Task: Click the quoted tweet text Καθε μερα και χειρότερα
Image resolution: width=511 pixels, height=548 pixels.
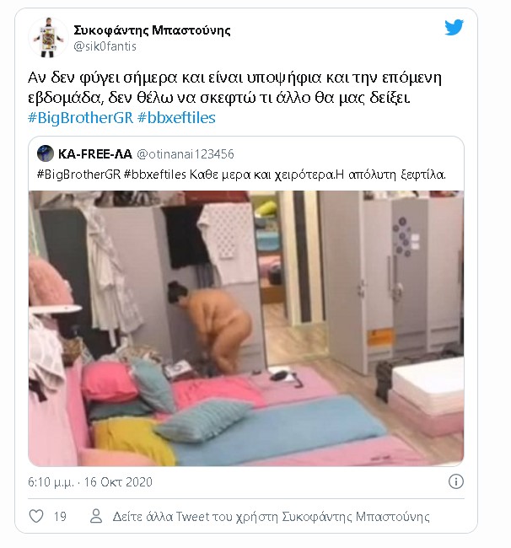Action: pyautogui.click(x=262, y=174)
